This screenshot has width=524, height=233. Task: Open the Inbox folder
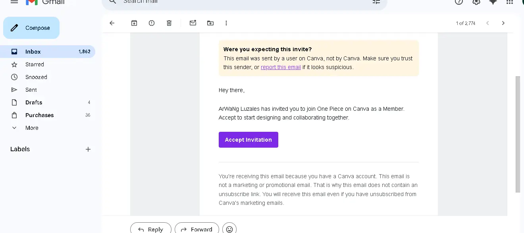click(48, 52)
